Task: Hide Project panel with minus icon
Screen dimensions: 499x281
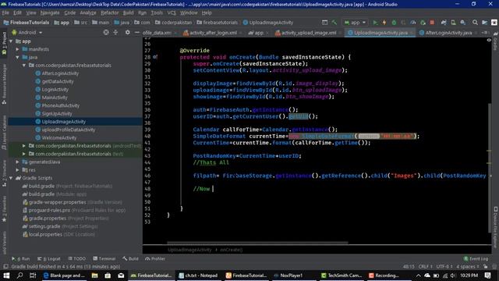Action: coord(137,32)
